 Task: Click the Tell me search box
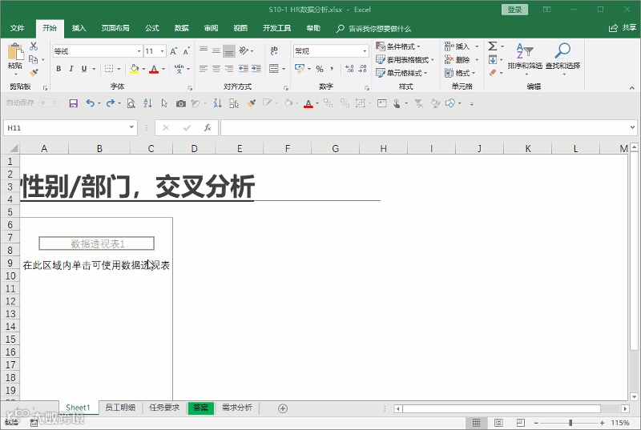point(373,29)
